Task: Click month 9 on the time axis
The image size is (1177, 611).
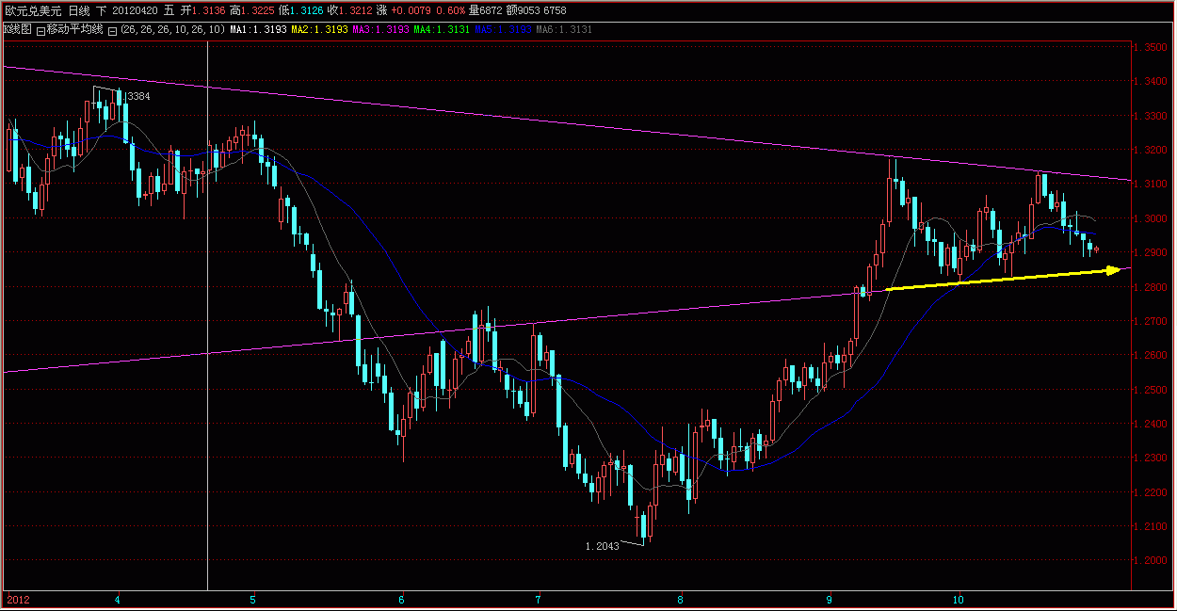Action: [x=830, y=599]
